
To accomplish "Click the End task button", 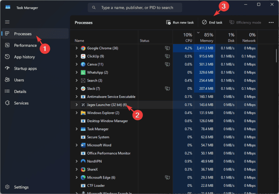I will pyautogui.click(x=212, y=23).
